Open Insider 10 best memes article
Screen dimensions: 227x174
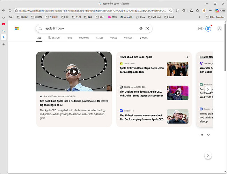pyautogui.click(x=141, y=117)
